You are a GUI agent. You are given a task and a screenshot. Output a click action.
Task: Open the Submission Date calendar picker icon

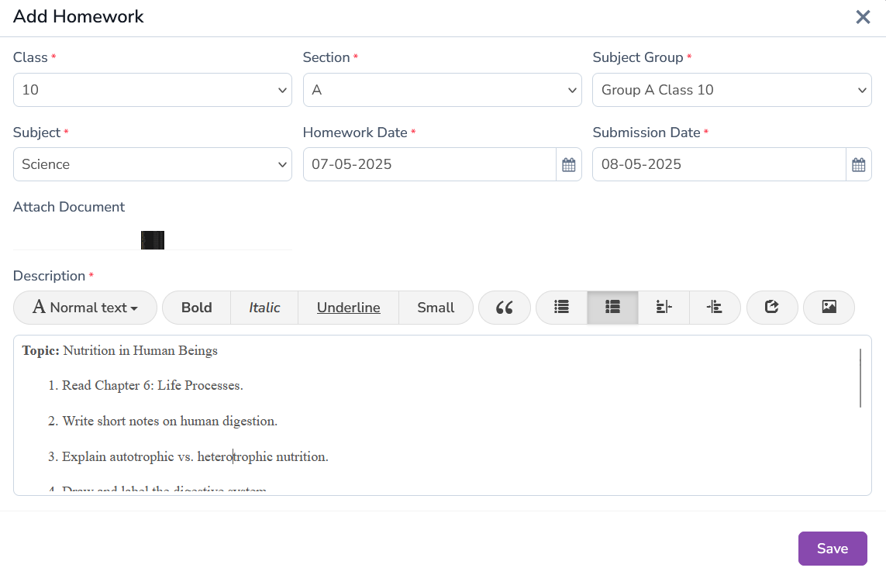pyautogui.click(x=859, y=165)
